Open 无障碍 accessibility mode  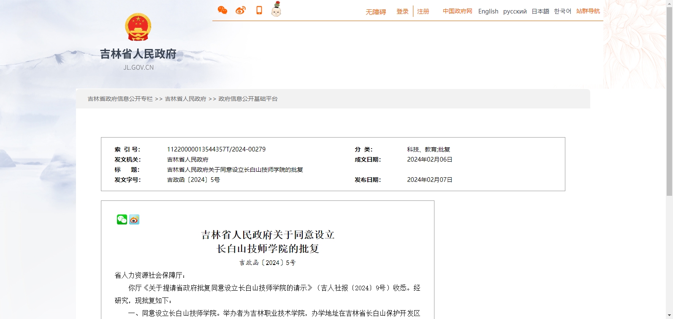(376, 12)
